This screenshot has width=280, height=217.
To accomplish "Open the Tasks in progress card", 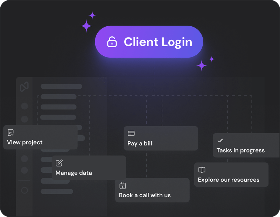I will [x=246, y=145].
